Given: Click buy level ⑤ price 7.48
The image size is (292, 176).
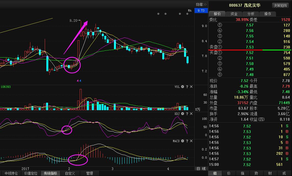Looking at the screenshot, I should [249, 75].
